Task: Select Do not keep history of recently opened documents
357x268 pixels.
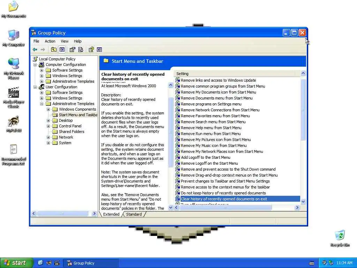Action: coord(223,193)
